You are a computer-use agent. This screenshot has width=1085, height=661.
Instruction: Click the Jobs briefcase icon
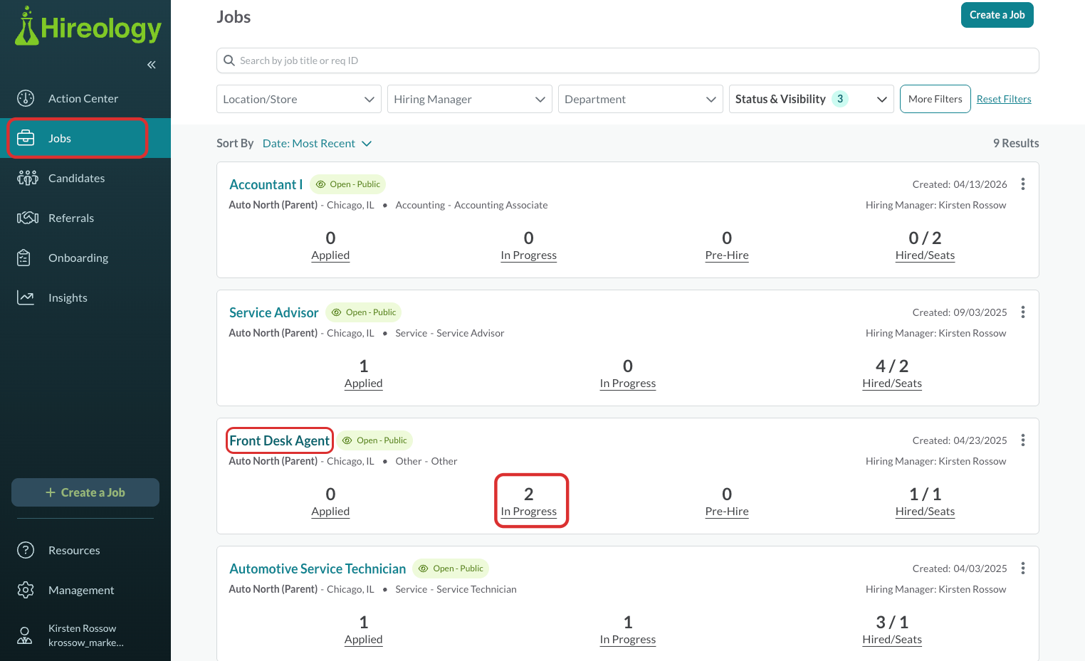(x=26, y=138)
